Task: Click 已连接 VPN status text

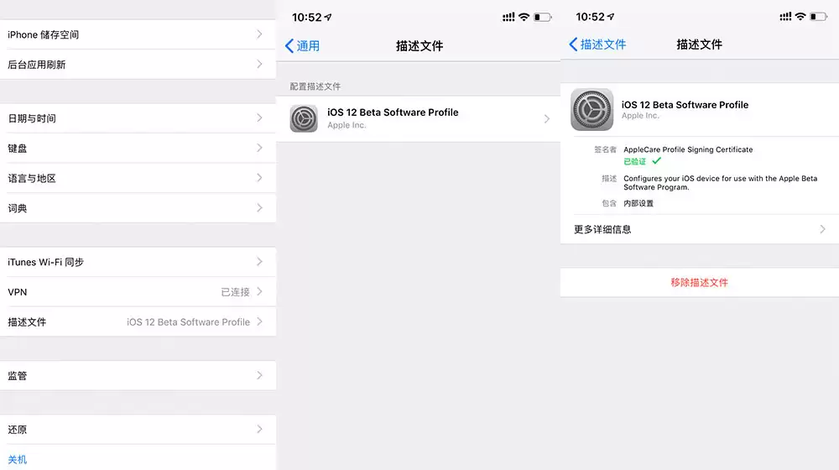Action: click(236, 292)
